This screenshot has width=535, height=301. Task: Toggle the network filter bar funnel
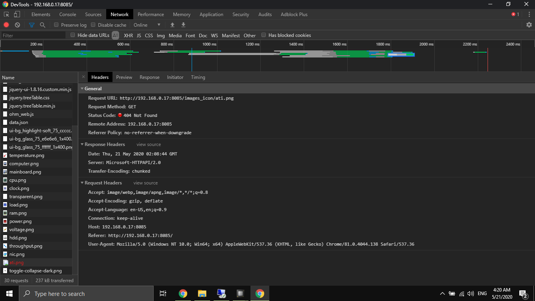[31, 24]
